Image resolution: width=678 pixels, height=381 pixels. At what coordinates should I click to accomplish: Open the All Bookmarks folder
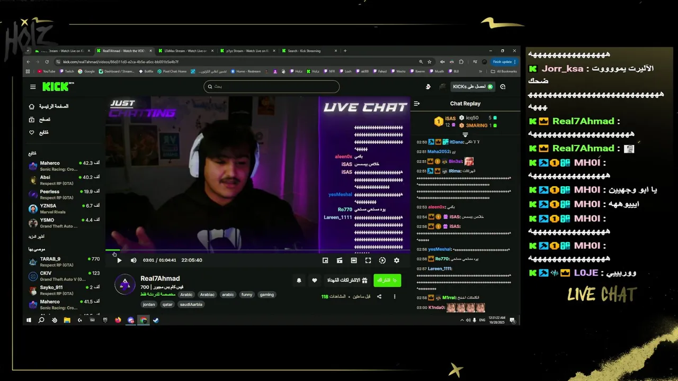pyautogui.click(x=504, y=71)
